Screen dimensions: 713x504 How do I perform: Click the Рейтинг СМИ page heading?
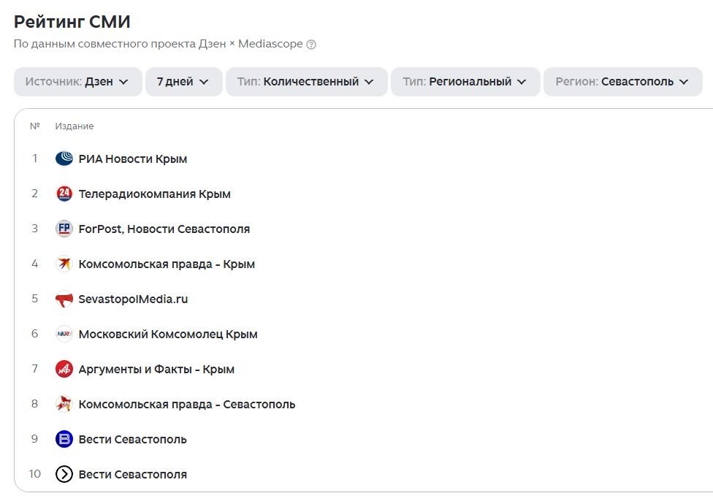coord(72,22)
